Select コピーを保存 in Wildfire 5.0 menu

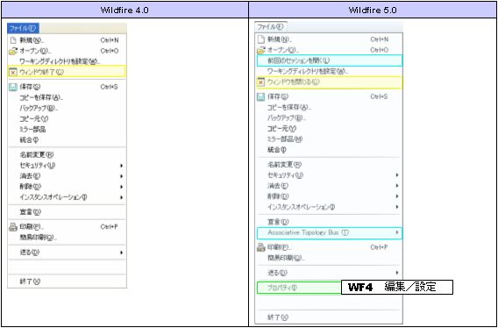point(289,107)
